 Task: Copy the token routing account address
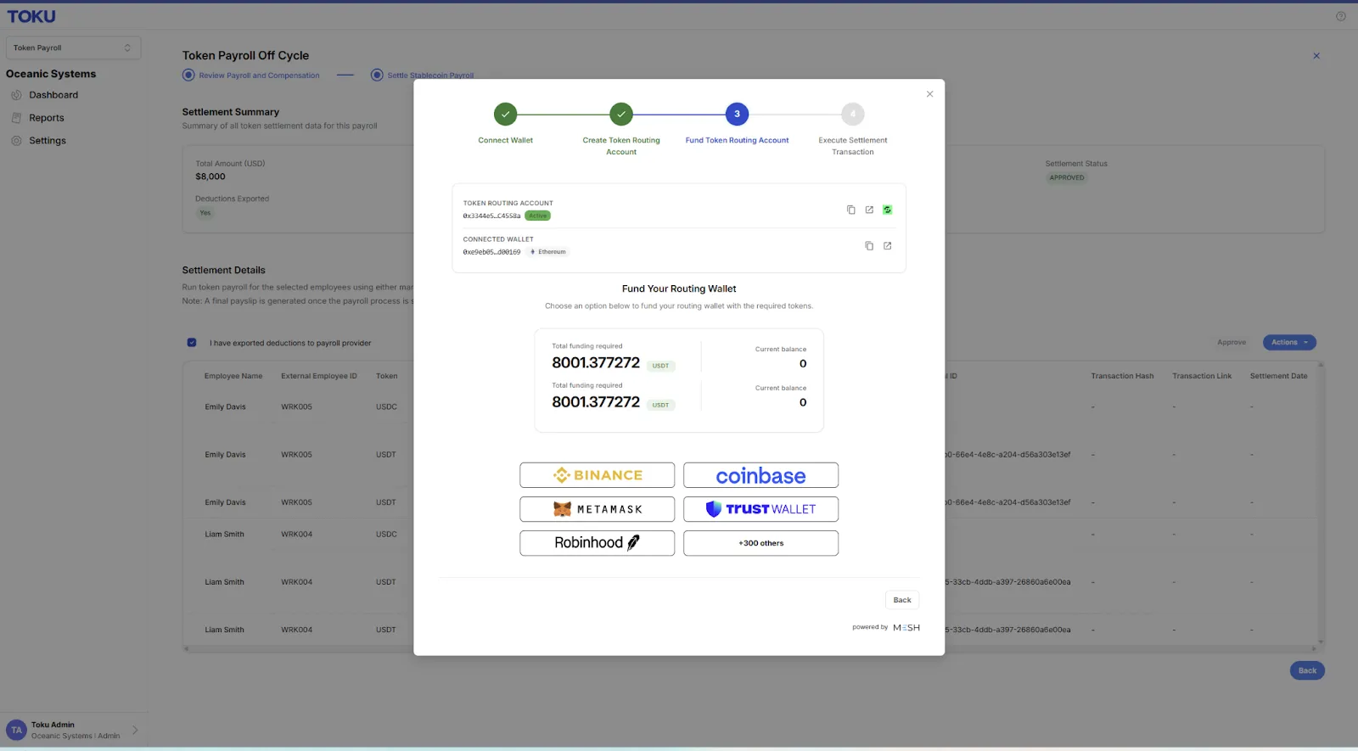[x=850, y=210]
